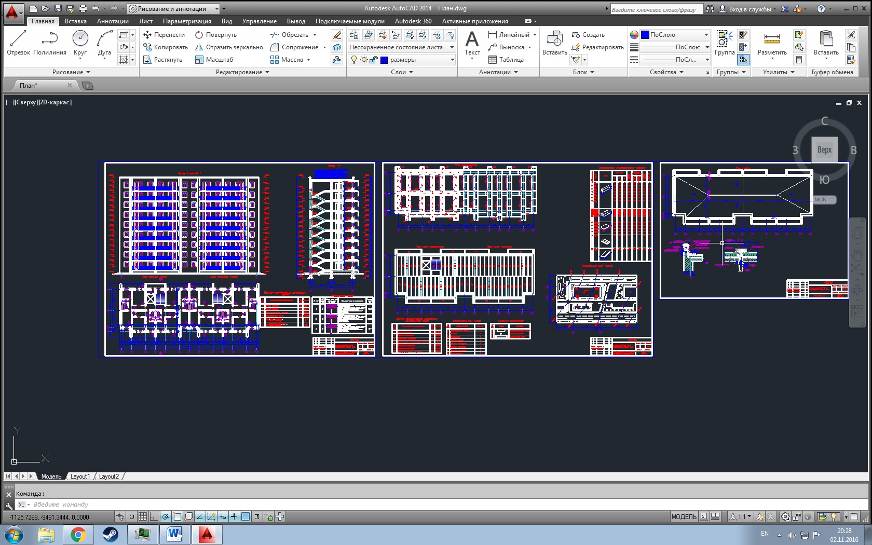Select the Полилиния polyline tool
Image resolution: width=872 pixels, height=545 pixels.
[50, 43]
